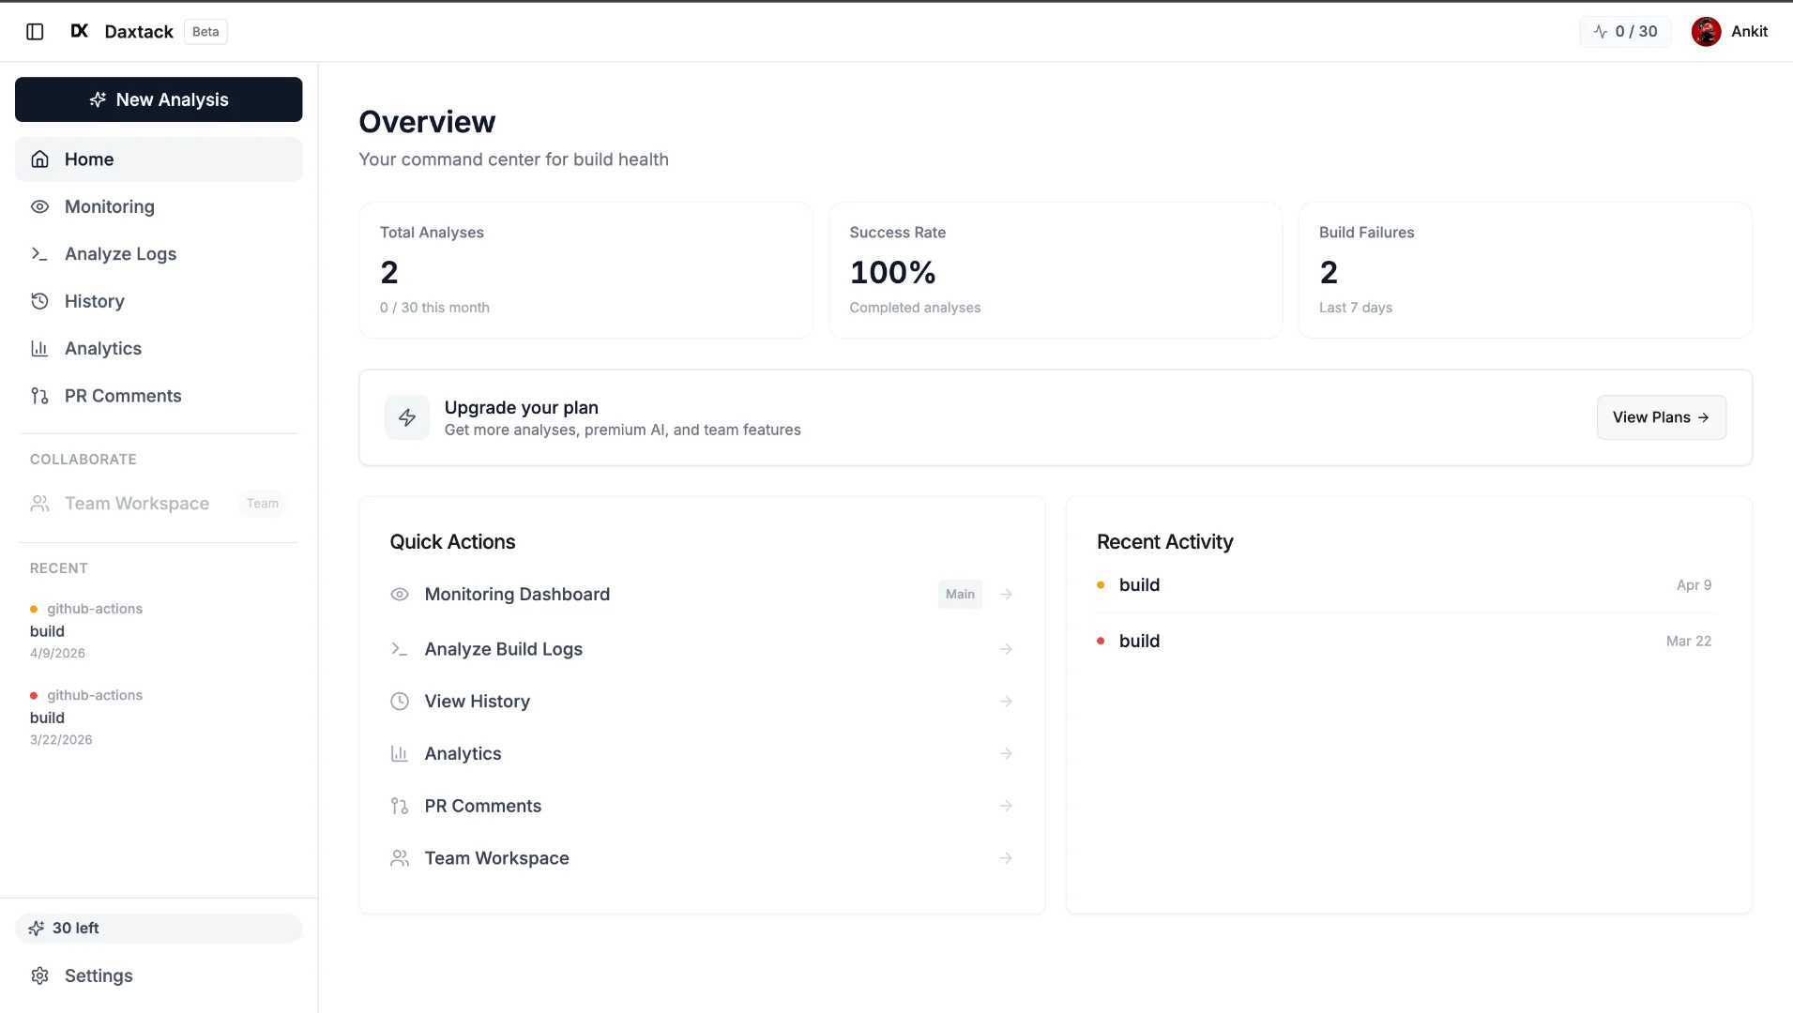Open Settings gear in sidebar
The height and width of the screenshot is (1013, 1793).
pyautogui.click(x=39, y=975)
